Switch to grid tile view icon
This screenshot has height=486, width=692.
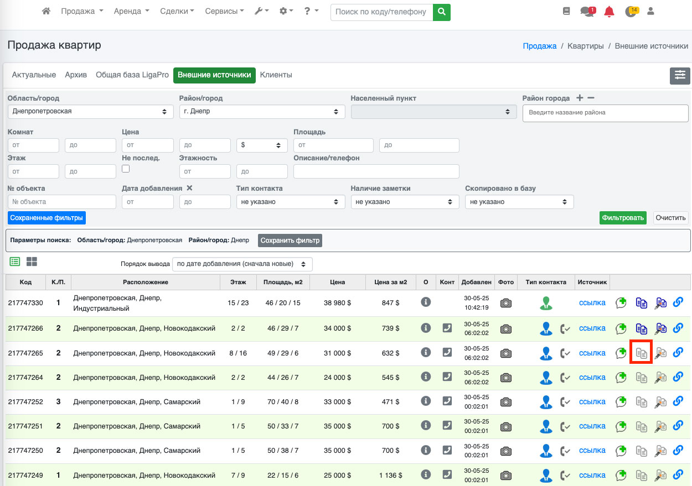pos(32,262)
